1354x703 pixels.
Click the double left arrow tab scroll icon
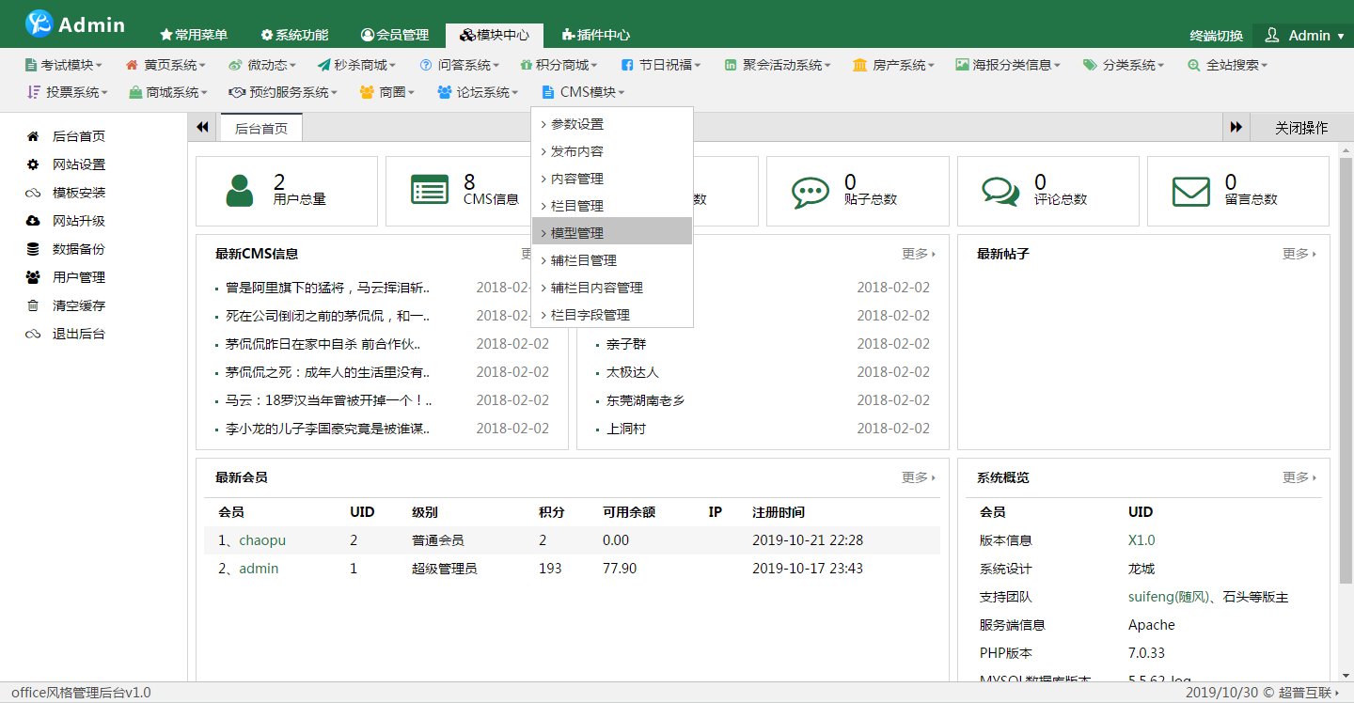tap(202, 128)
